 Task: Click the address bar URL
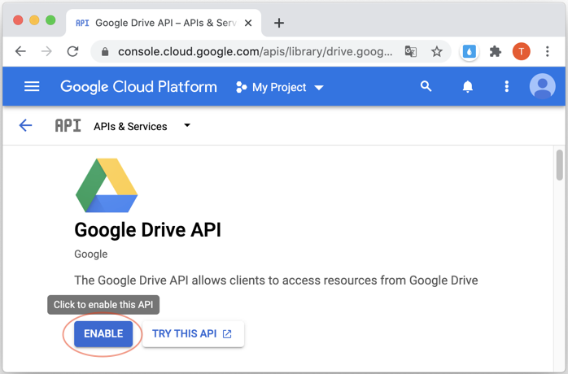[255, 52]
